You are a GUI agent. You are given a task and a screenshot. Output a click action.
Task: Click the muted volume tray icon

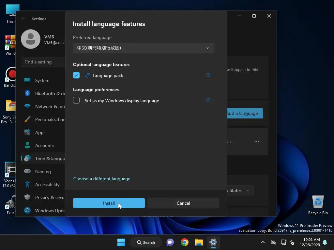point(292,242)
